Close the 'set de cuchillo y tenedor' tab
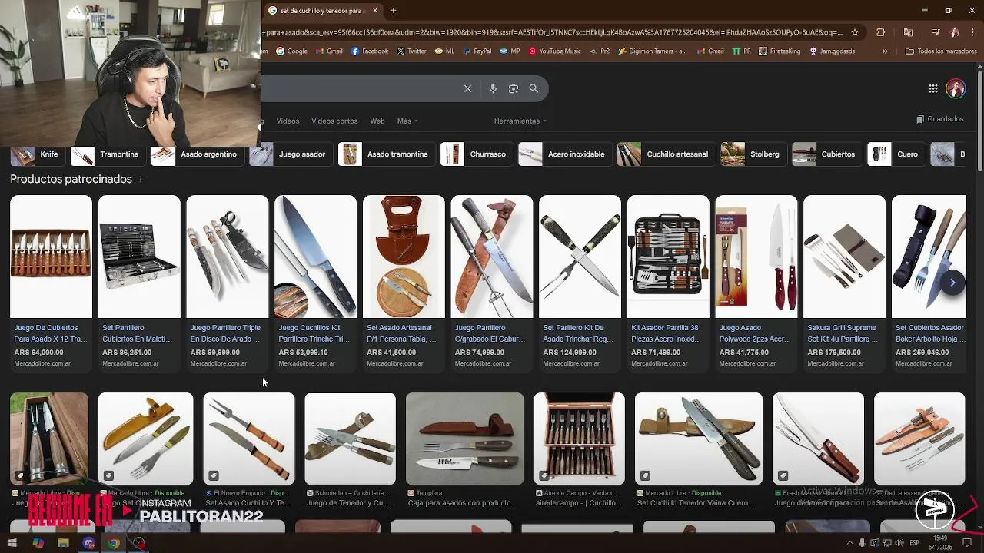Screen dimensions: 984x553 (375, 11)
